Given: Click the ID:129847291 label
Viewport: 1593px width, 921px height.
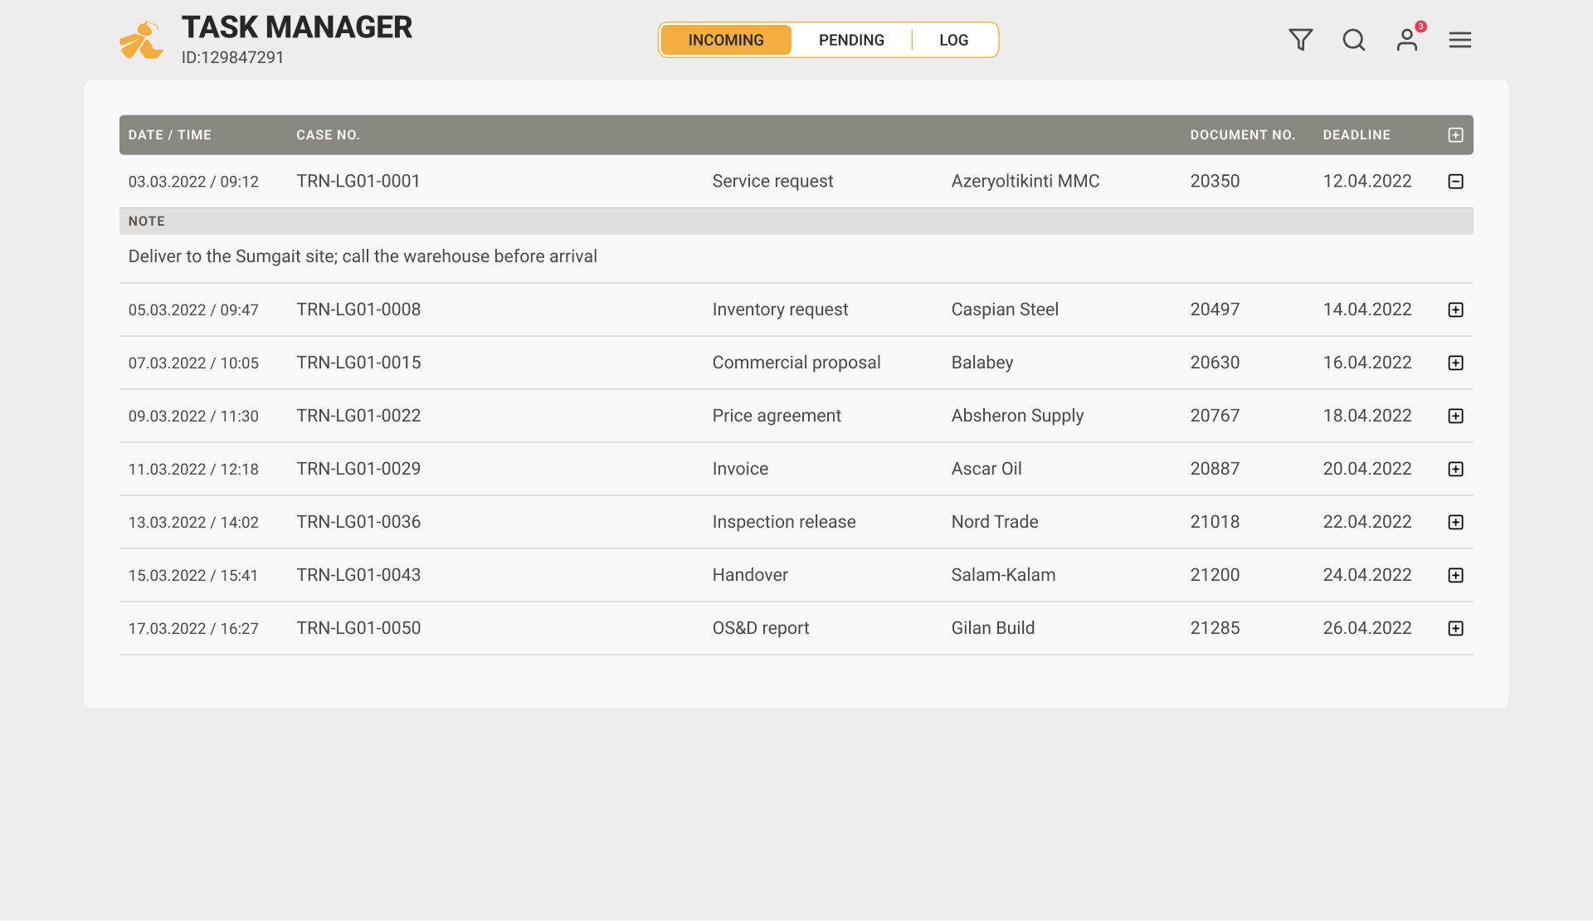Looking at the screenshot, I should click(x=233, y=57).
